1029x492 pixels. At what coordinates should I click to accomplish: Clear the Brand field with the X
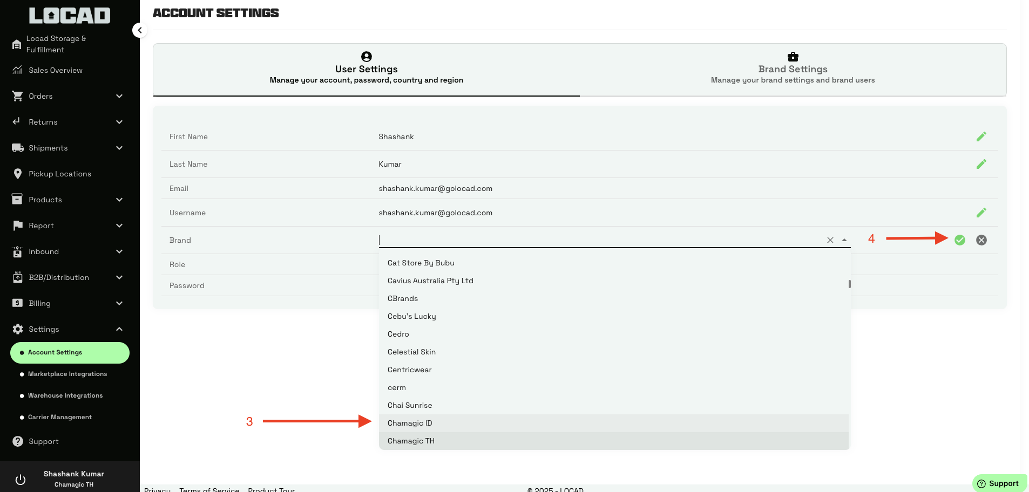click(830, 240)
